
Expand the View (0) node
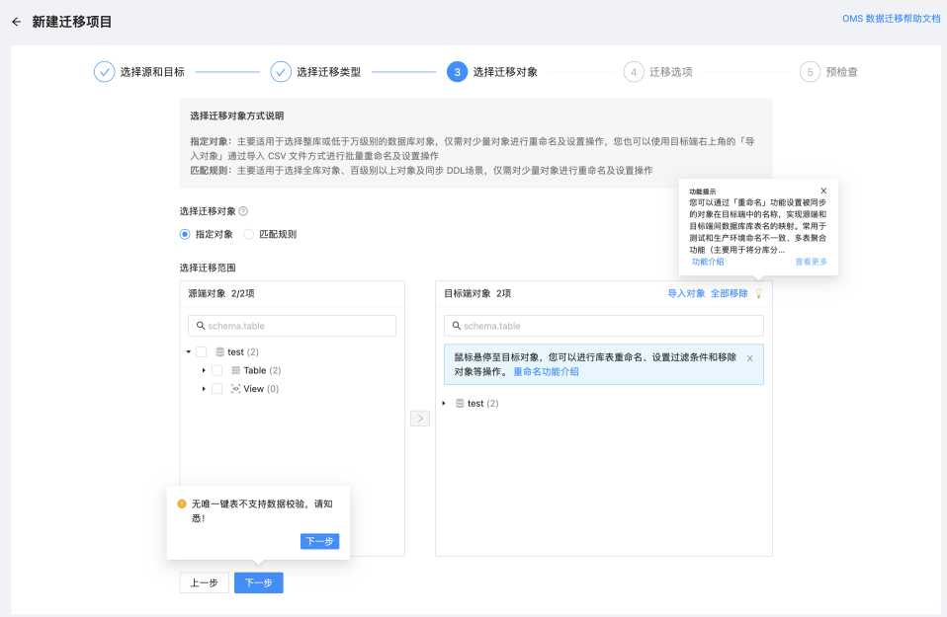[x=204, y=388]
